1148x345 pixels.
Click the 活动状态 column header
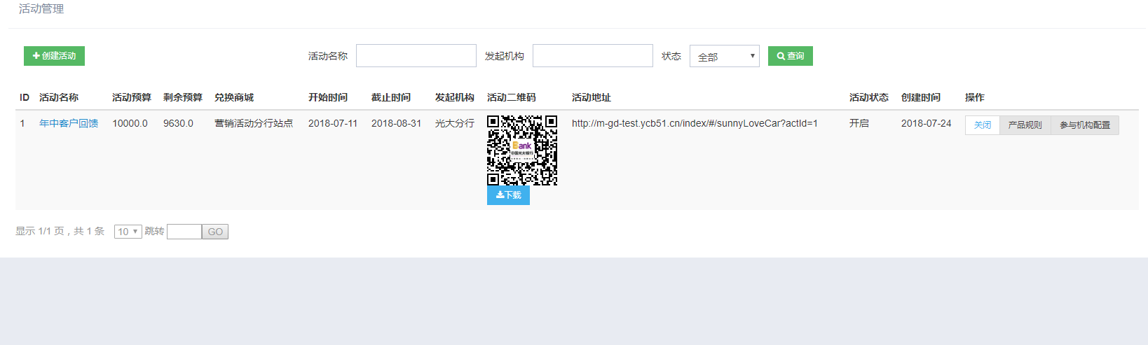click(868, 98)
